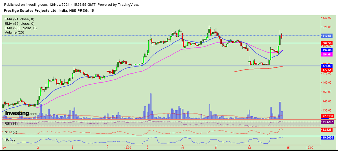This screenshot has height=151, width=338.
Task: Click the magenta 494.64 EMA value label
Action: click(327, 55)
